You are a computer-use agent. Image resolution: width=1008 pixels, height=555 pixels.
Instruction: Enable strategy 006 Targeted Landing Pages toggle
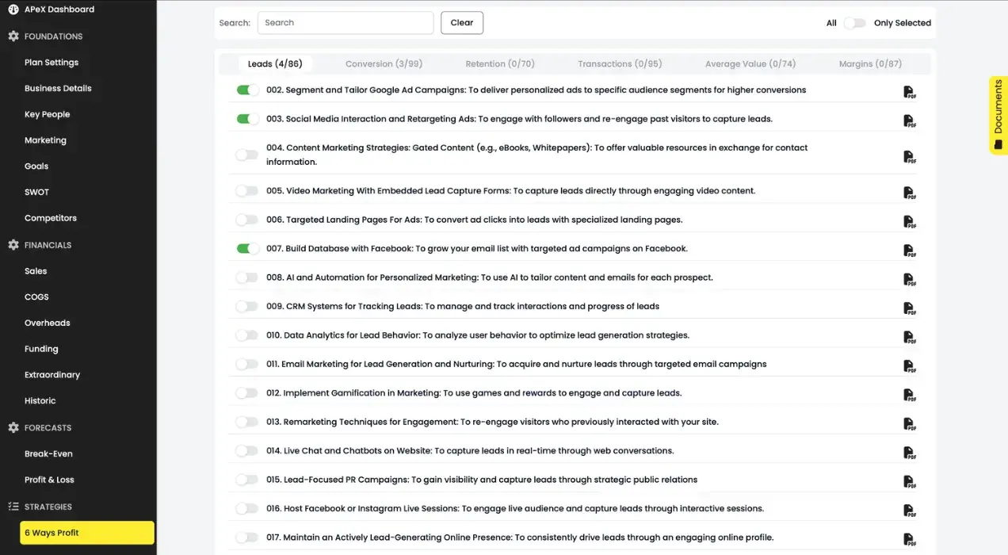pyautogui.click(x=247, y=220)
